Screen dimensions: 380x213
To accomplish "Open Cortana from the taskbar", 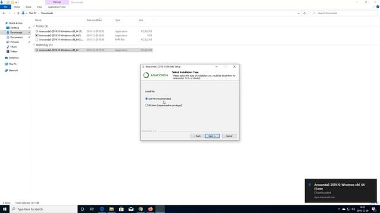I will tap(82, 209).
